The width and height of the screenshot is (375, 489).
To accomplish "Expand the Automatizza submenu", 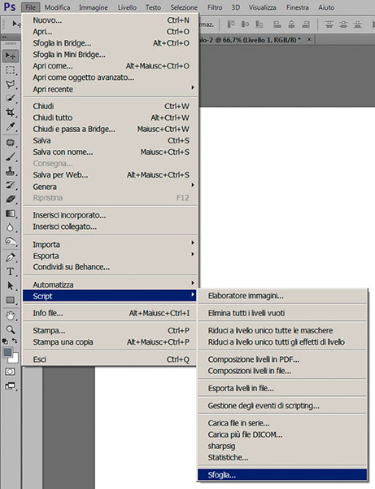I will coord(111,284).
